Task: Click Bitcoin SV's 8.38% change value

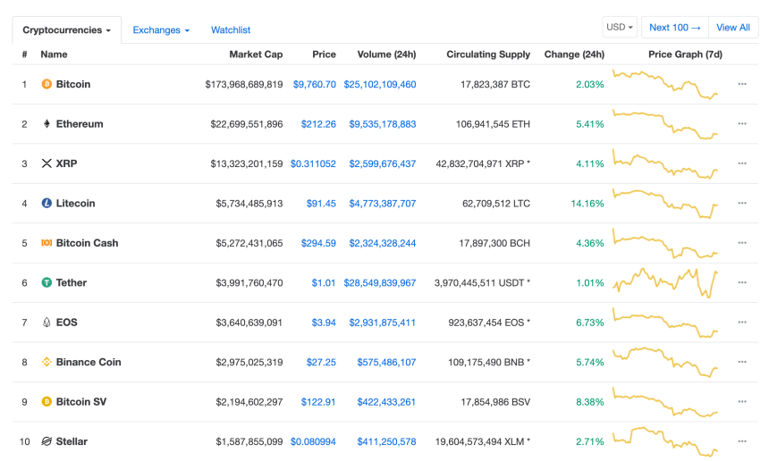Action: 590,402
